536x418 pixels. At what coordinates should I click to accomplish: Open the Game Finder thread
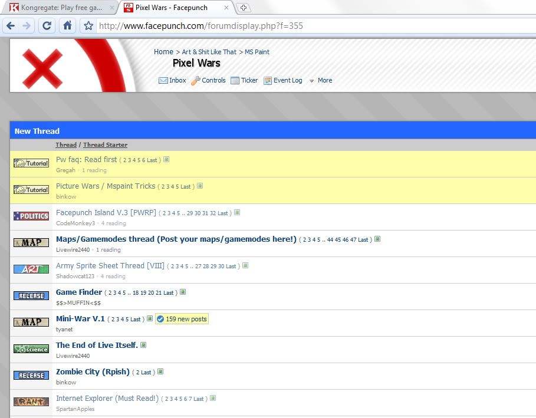point(79,292)
